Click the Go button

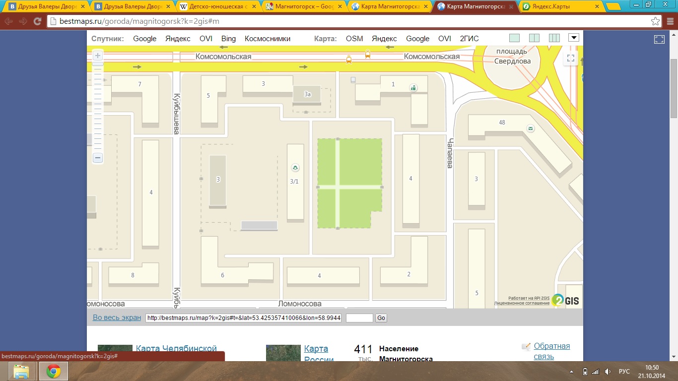[x=381, y=318]
